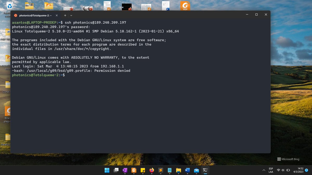The image size is (312, 175).
Task: Click the volume speaker tray icon
Action: (283, 170)
